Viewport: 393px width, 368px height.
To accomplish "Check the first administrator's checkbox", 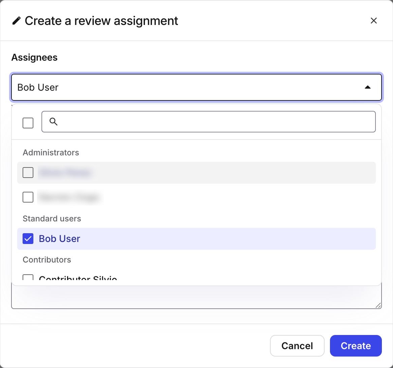I will [28, 173].
